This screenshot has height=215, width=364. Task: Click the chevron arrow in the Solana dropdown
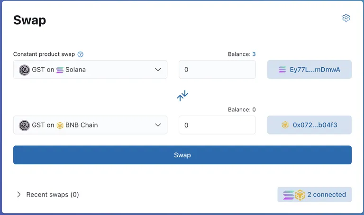(158, 70)
